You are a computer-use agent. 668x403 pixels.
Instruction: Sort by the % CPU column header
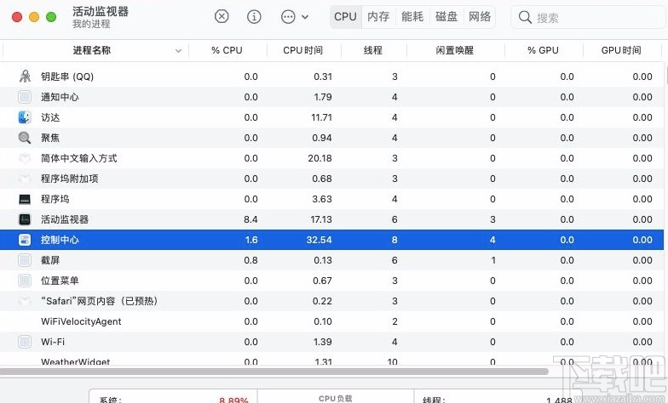[227, 50]
